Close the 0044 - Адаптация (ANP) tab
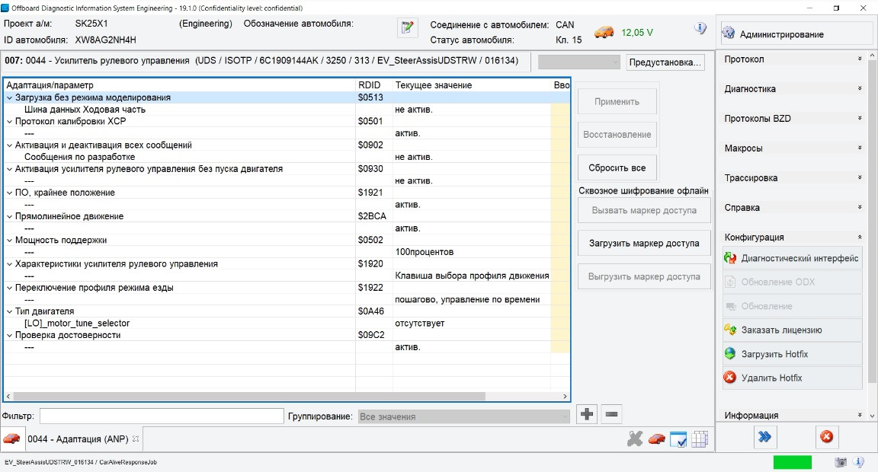878x472 pixels. pos(136,439)
